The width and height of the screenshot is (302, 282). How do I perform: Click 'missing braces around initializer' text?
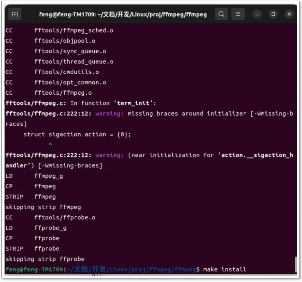point(187,114)
